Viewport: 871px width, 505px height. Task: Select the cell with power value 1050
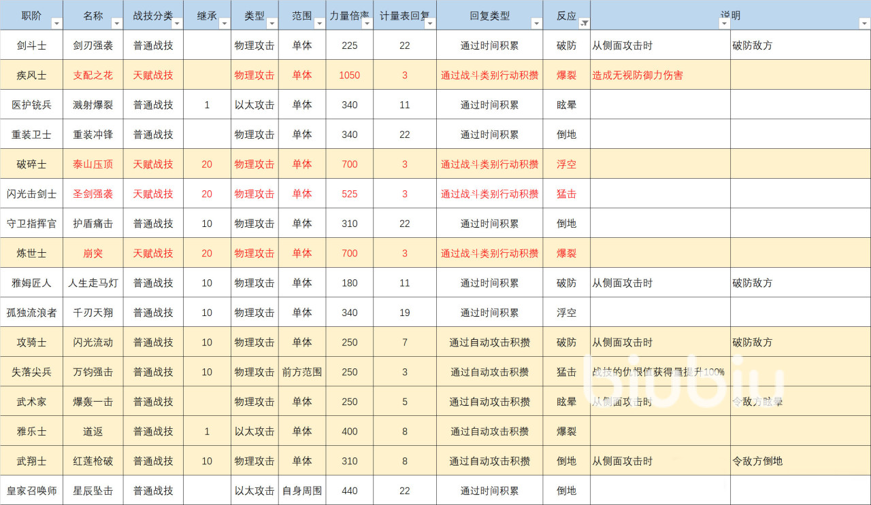(x=349, y=75)
